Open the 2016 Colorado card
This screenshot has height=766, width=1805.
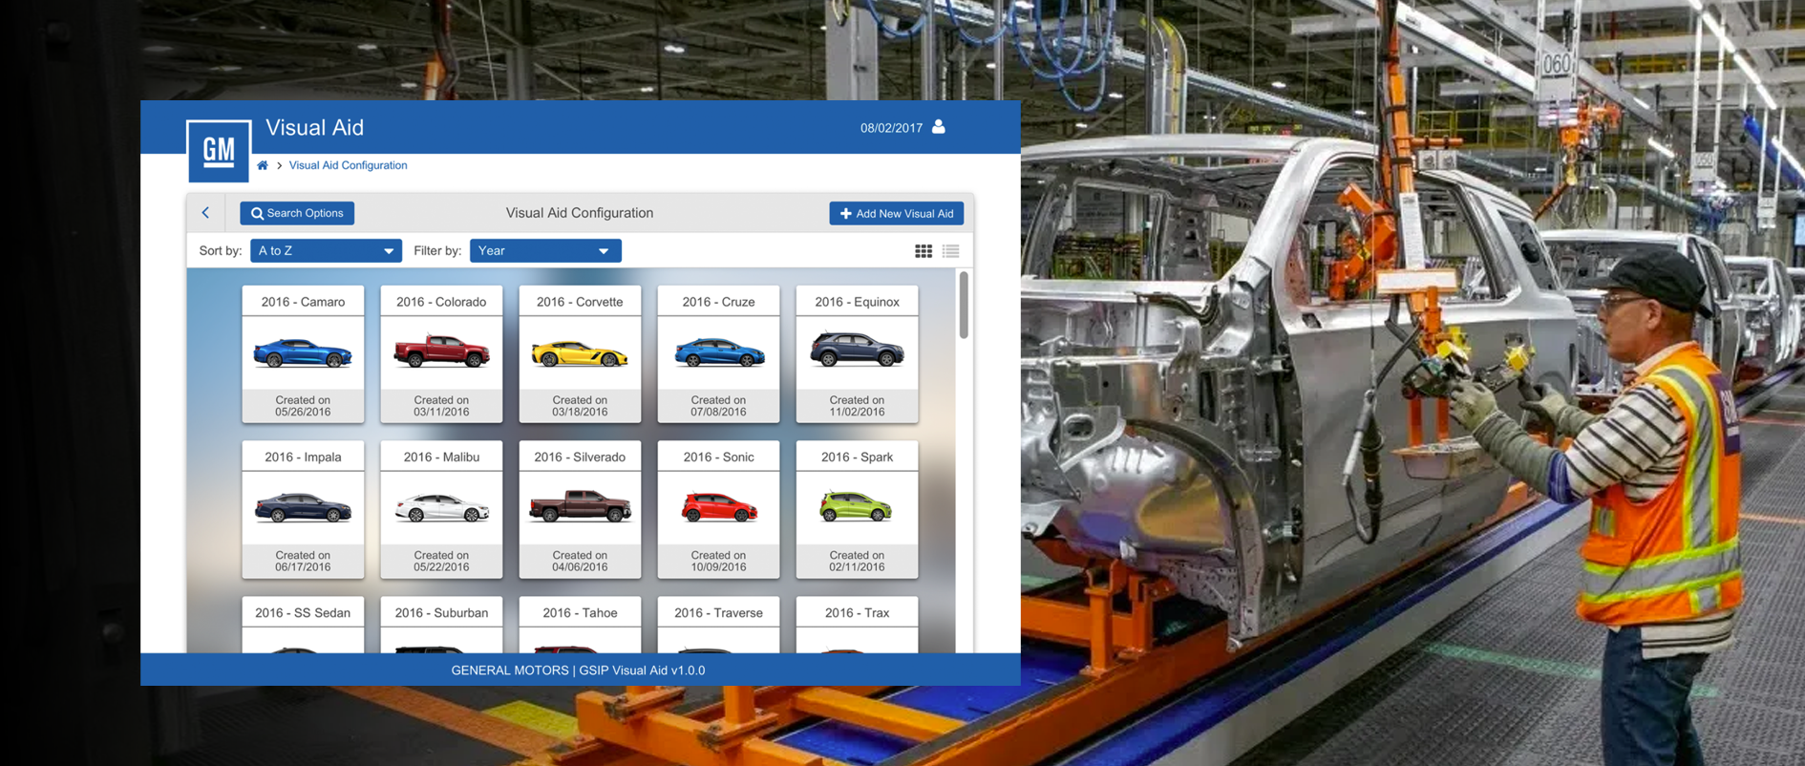441,354
